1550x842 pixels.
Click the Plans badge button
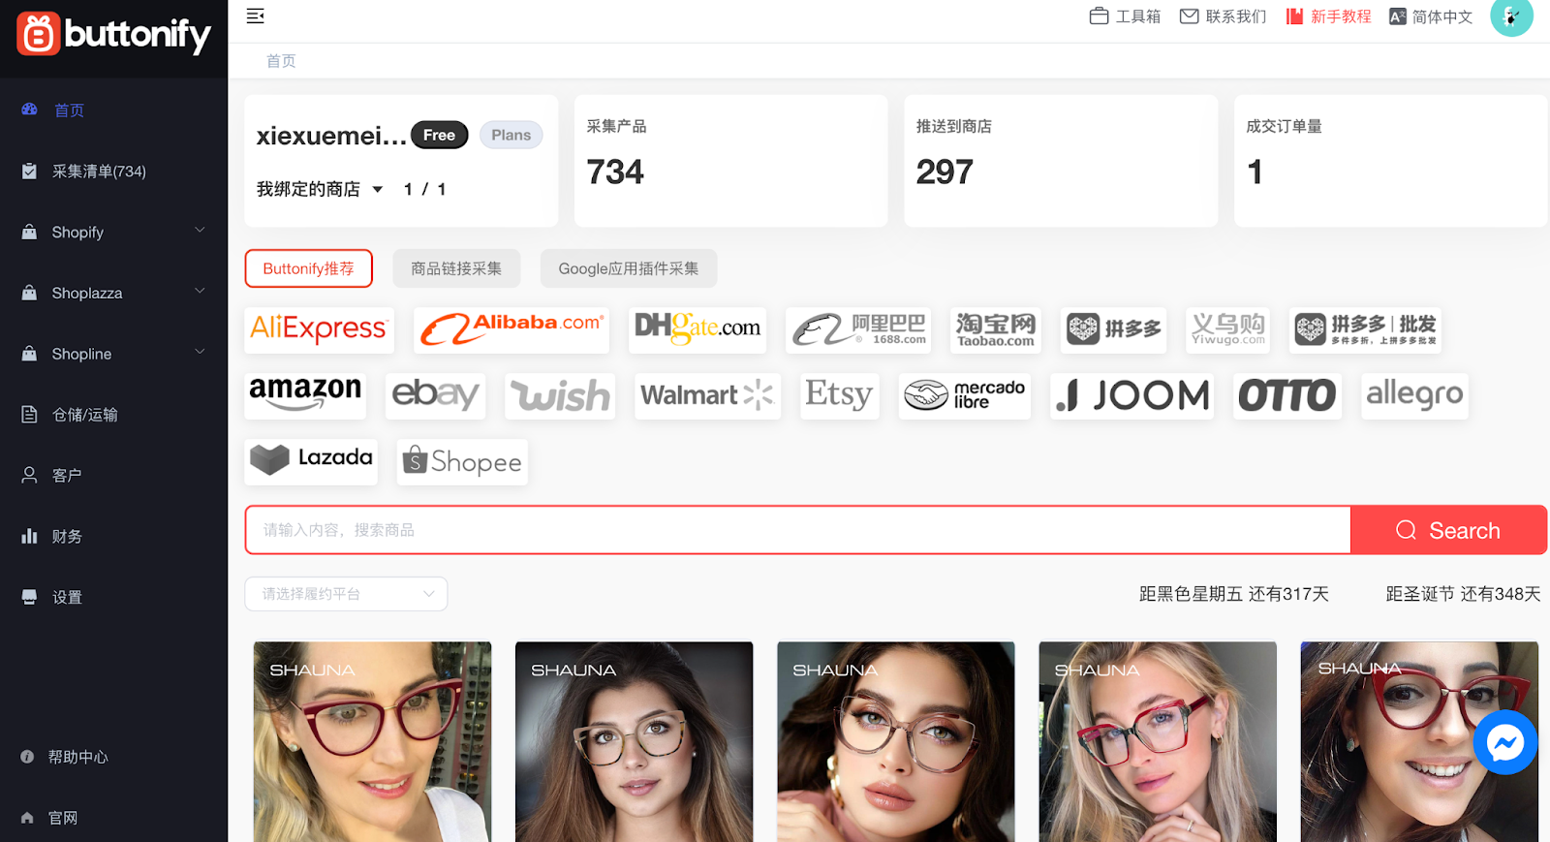(511, 136)
